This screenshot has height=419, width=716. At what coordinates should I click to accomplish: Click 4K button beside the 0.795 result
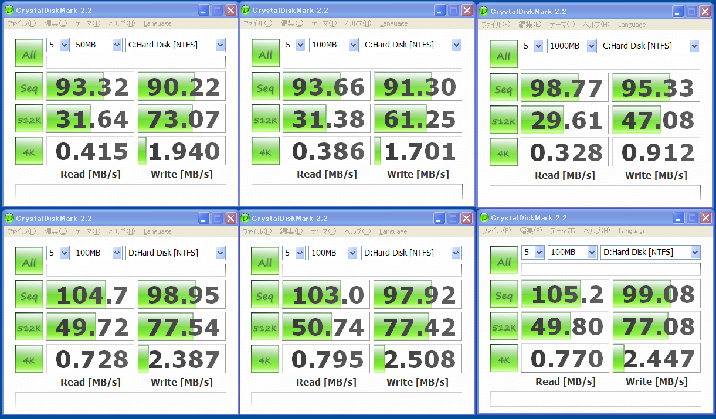pyautogui.click(x=265, y=359)
